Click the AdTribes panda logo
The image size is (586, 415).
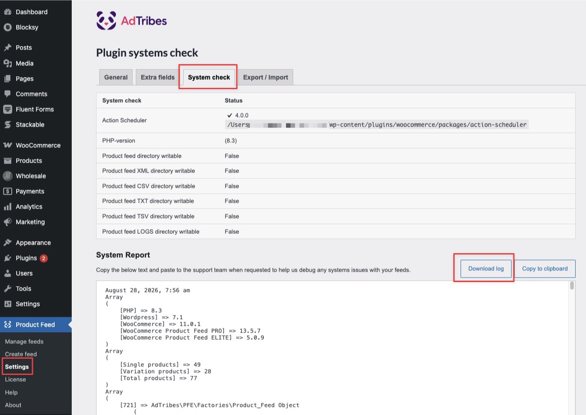click(x=106, y=21)
